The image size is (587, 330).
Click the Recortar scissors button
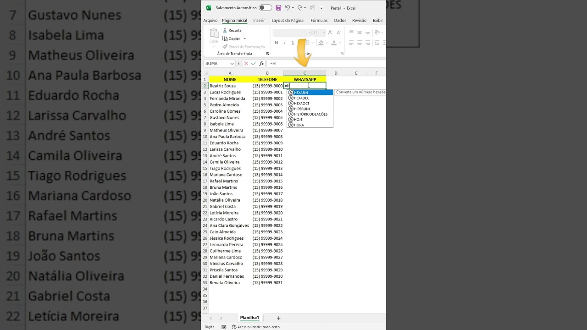(x=233, y=30)
